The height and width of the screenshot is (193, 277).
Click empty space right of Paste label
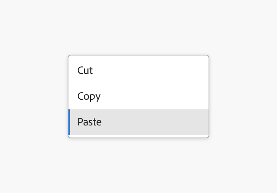[161, 122]
